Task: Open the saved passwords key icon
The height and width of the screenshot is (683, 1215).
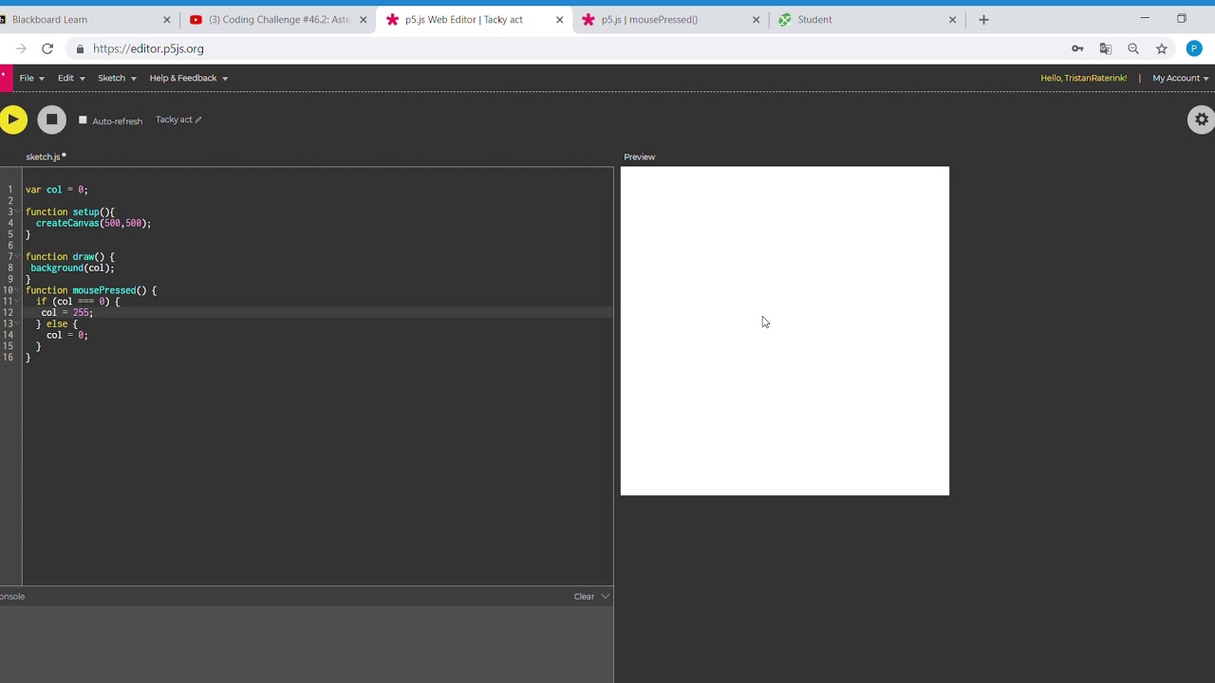Action: (x=1077, y=48)
